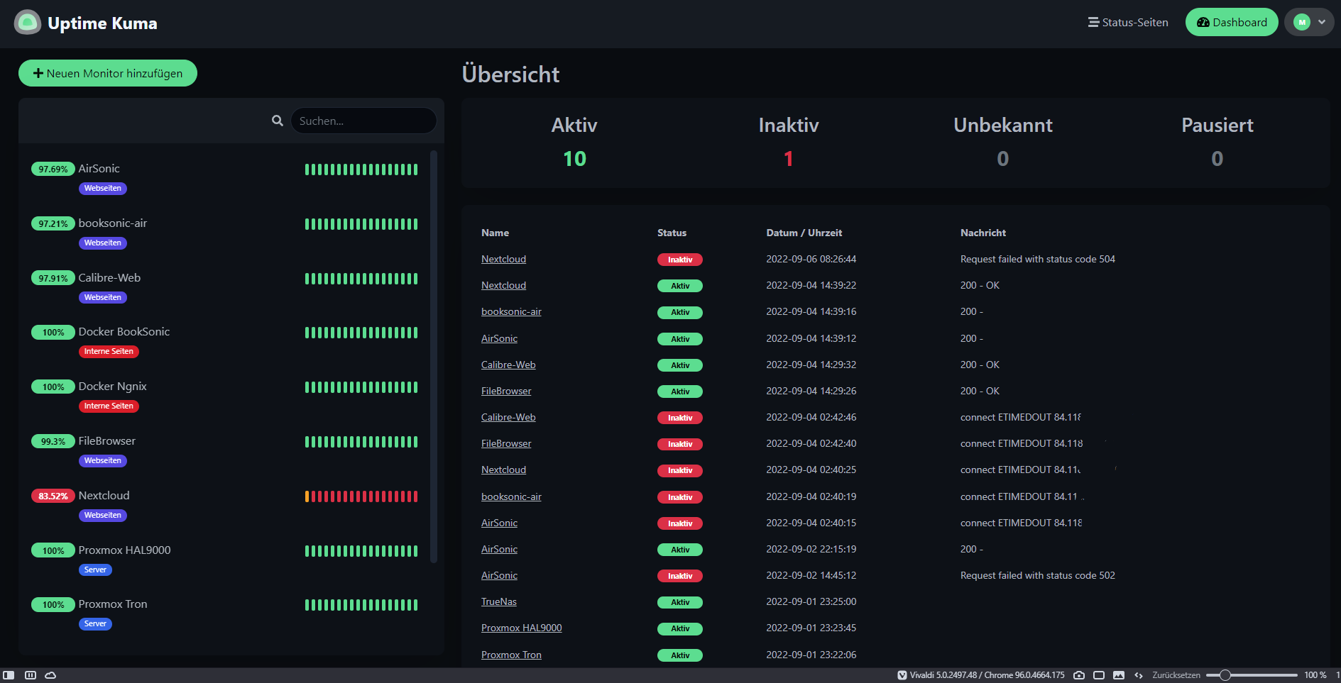Click the 83.52% uptime badge
The width and height of the screenshot is (1341, 683).
pyautogui.click(x=53, y=496)
